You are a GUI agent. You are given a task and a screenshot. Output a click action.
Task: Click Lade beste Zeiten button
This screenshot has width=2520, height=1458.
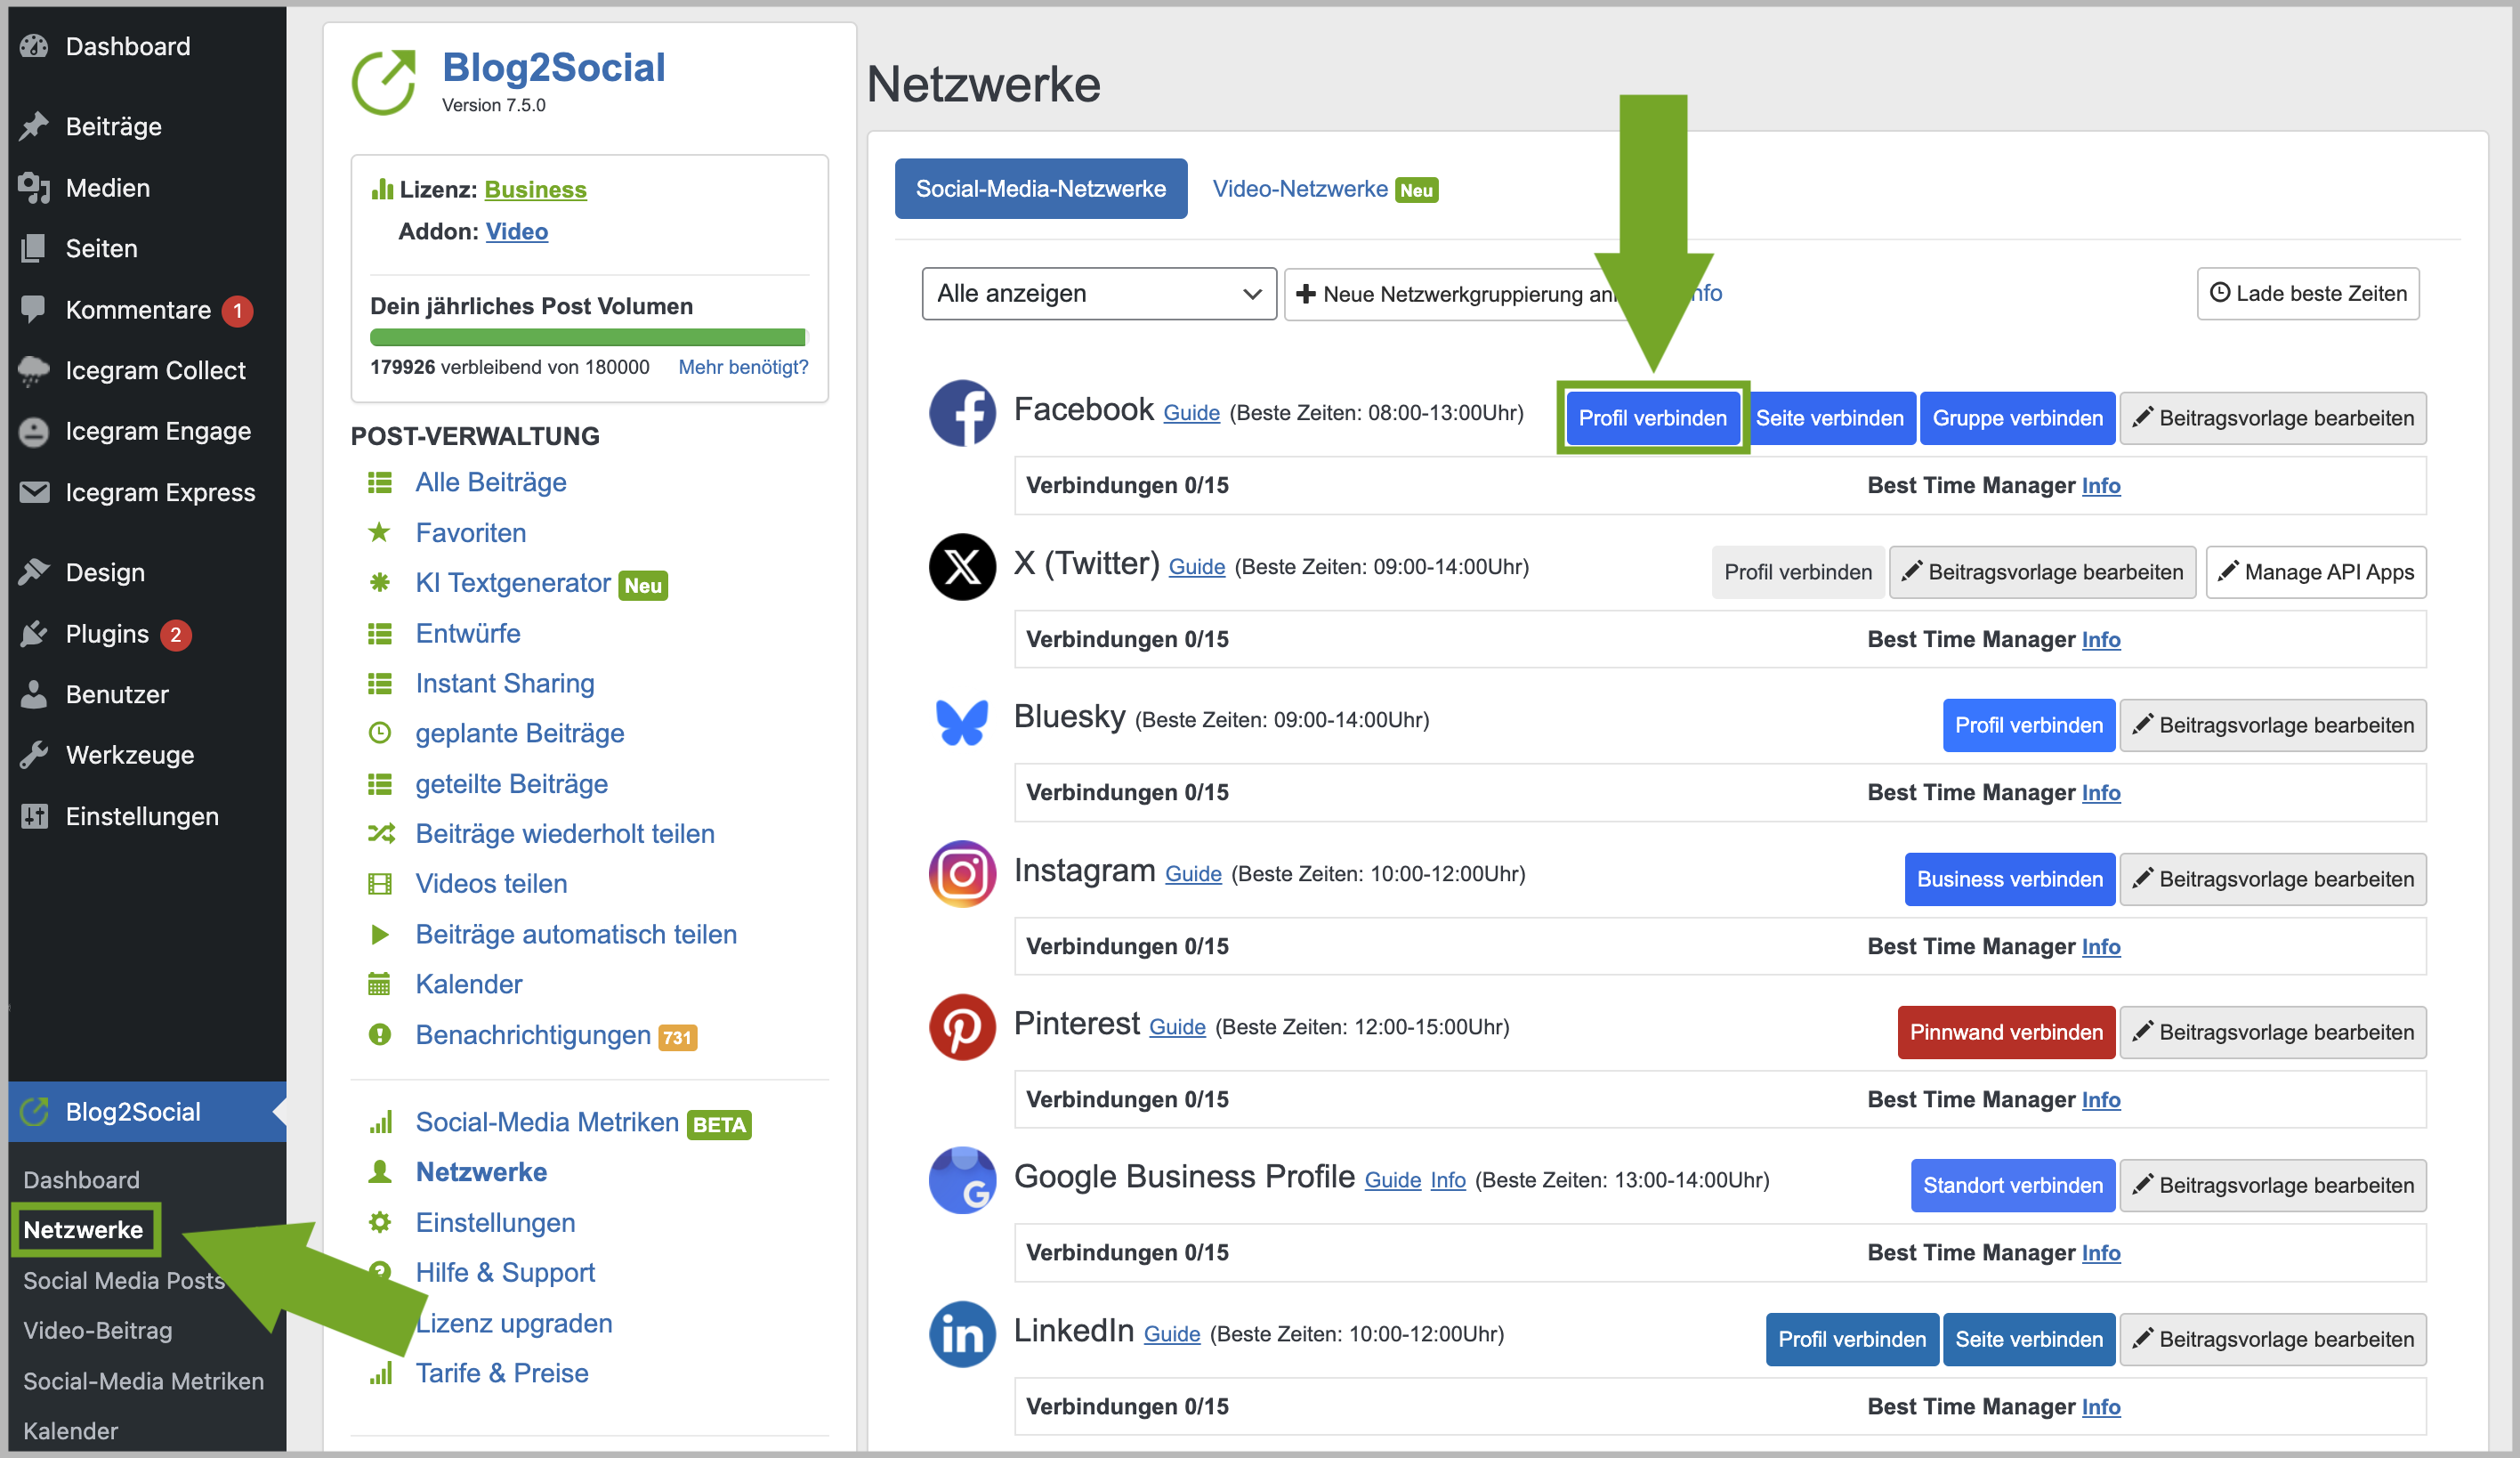point(2308,293)
